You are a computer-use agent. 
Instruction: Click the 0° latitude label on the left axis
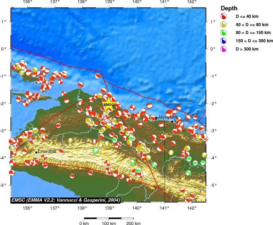tap(3, 49)
